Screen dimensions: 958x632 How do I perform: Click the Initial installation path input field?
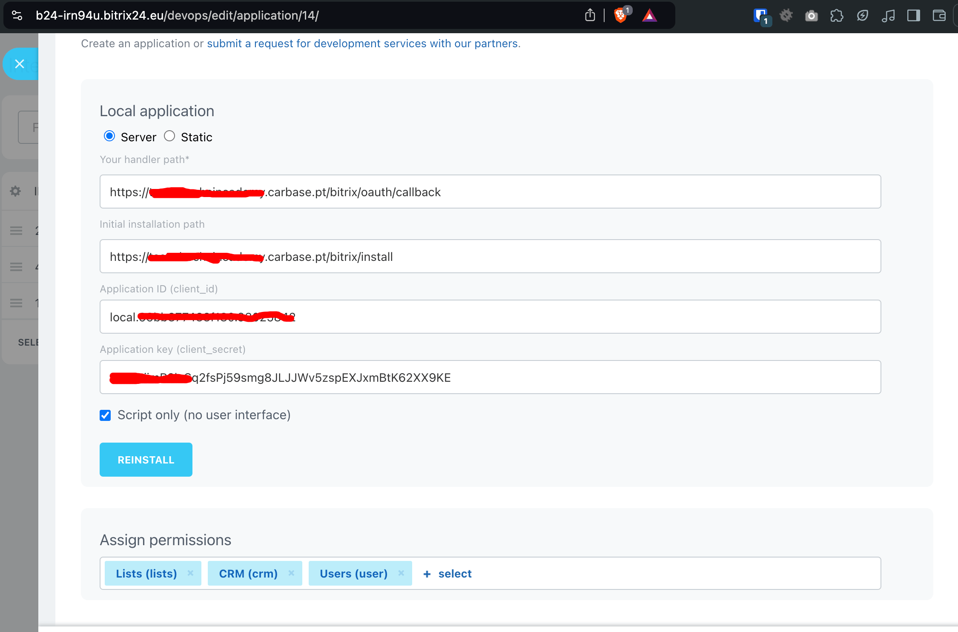click(490, 256)
